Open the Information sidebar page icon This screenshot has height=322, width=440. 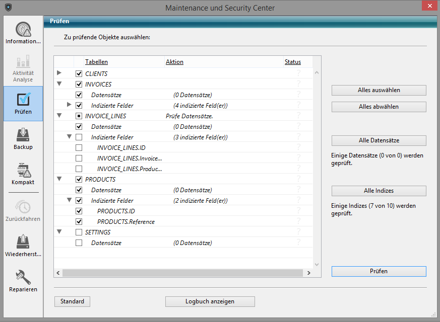(23, 30)
